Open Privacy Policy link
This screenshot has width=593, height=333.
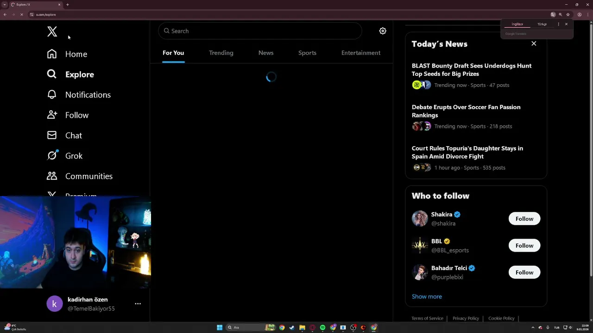point(466,318)
